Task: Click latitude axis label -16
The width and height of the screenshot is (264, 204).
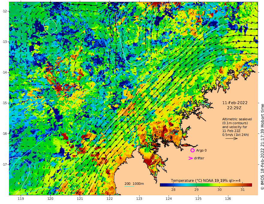Action: click(4, 133)
